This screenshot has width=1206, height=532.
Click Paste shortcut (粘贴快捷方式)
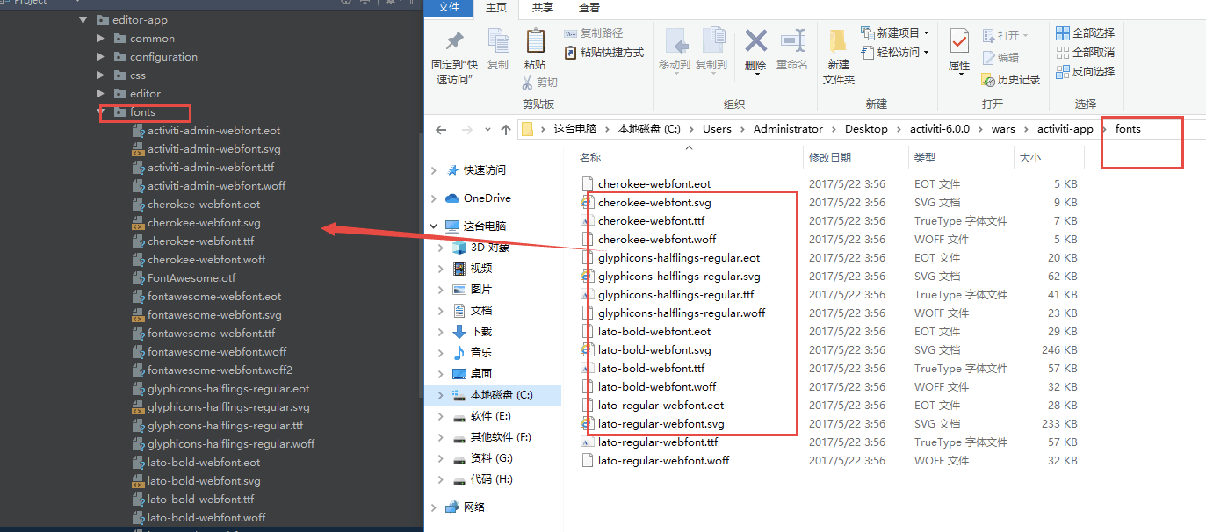pyautogui.click(x=604, y=53)
